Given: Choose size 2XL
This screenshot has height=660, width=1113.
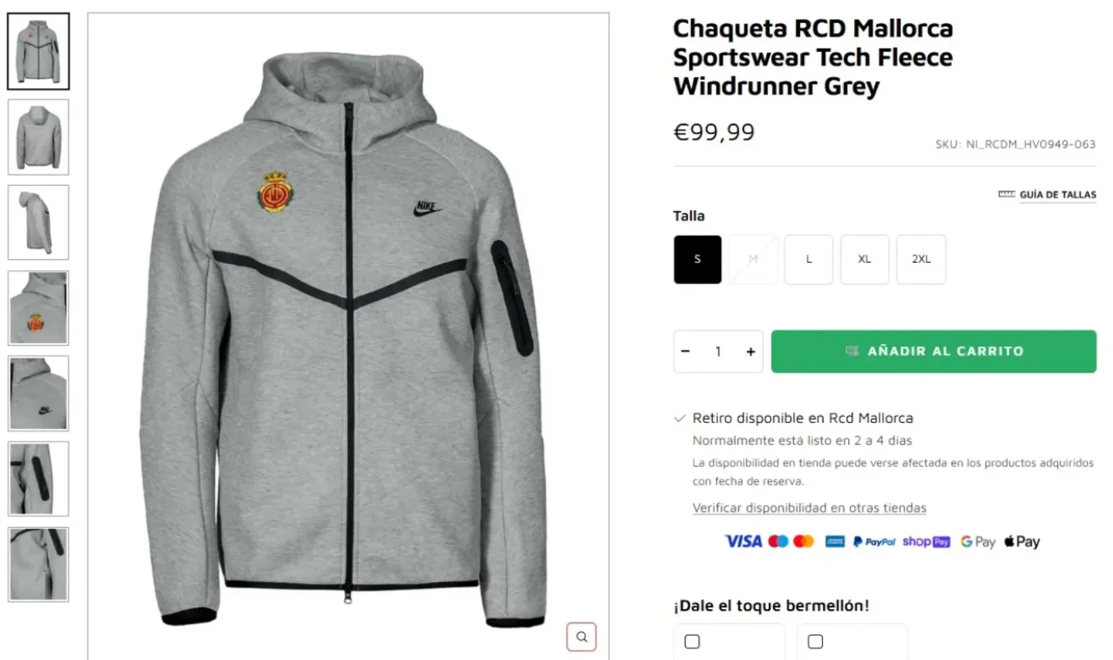Looking at the screenshot, I should click(921, 260).
